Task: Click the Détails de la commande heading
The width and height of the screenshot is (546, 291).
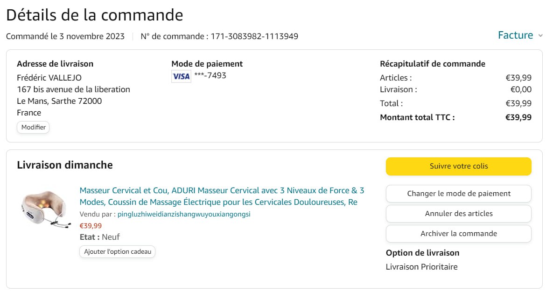Action: [x=94, y=15]
